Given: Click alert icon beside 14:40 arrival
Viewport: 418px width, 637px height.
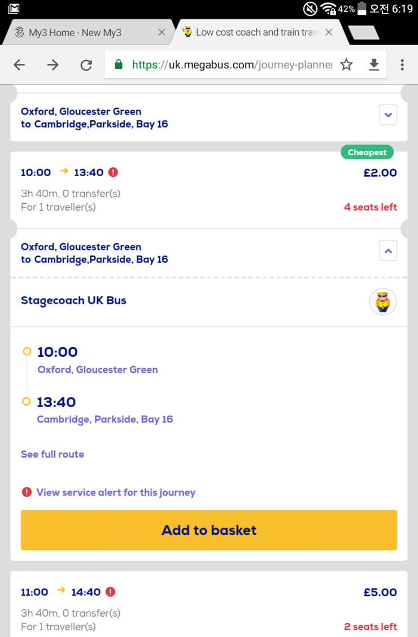Looking at the screenshot, I should (x=110, y=592).
